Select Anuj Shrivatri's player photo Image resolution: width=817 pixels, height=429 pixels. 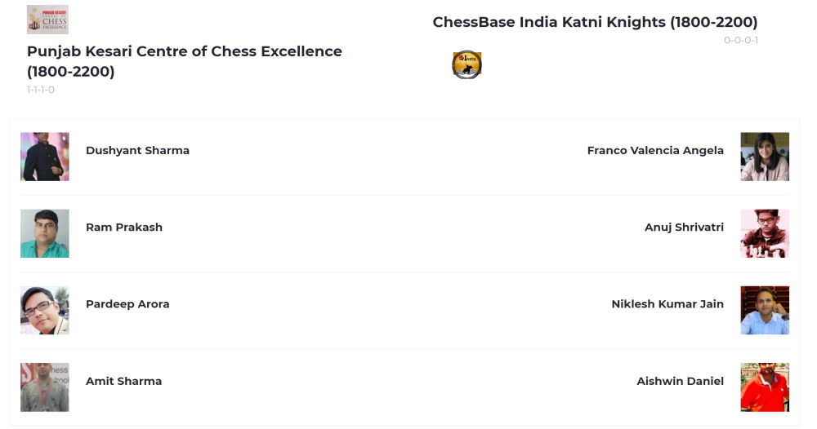pyautogui.click(x=765, y=233)
